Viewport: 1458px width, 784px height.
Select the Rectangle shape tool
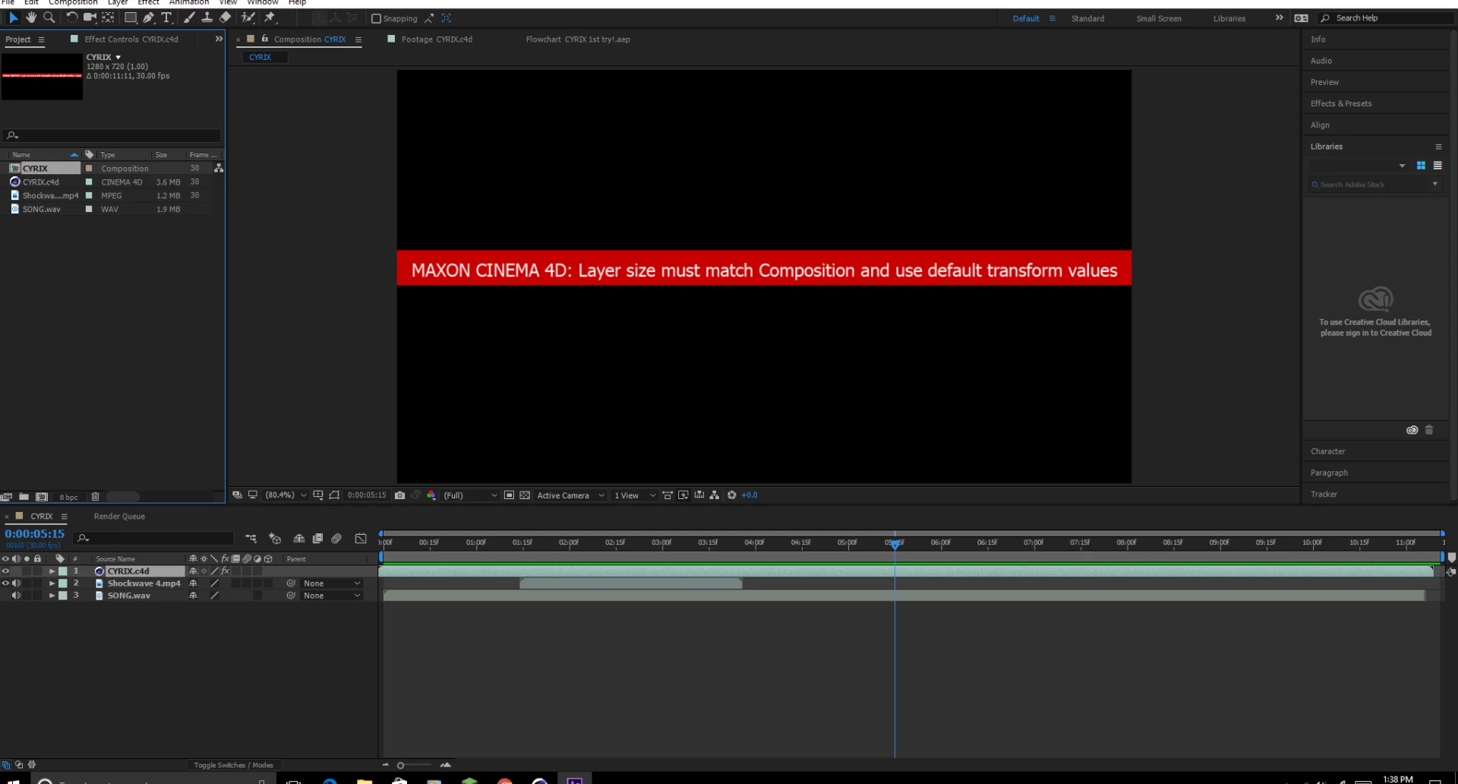[130, 17]
